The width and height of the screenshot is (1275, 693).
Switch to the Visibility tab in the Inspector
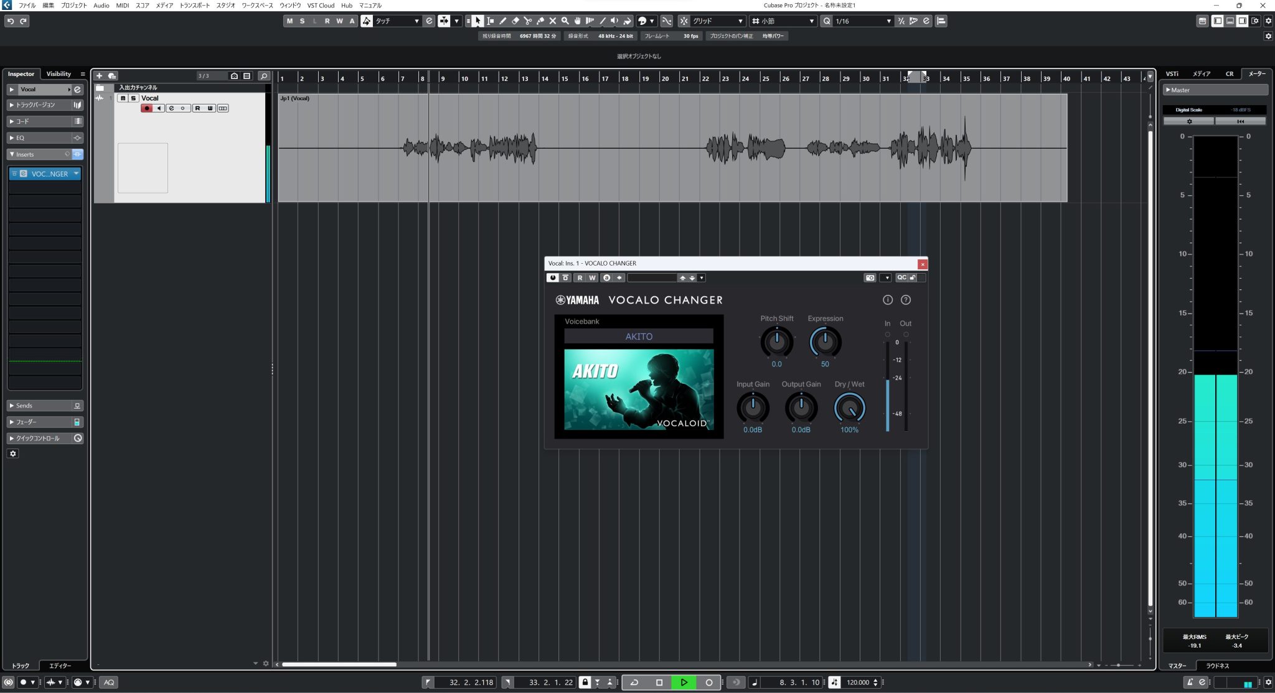[59, 73]
